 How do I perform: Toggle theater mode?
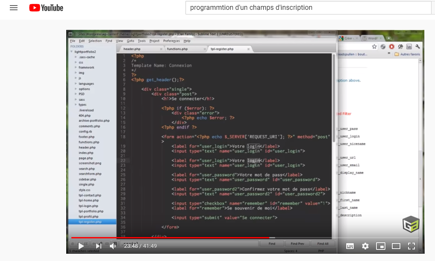(396, 246)
